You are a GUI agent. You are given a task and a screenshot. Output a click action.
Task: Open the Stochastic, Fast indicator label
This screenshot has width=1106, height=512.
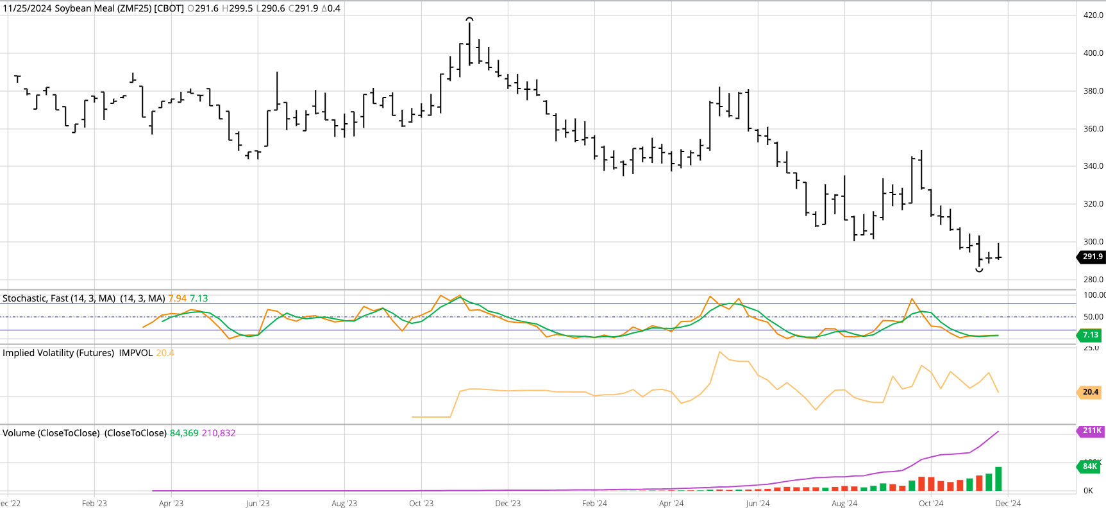pos(59,298)
